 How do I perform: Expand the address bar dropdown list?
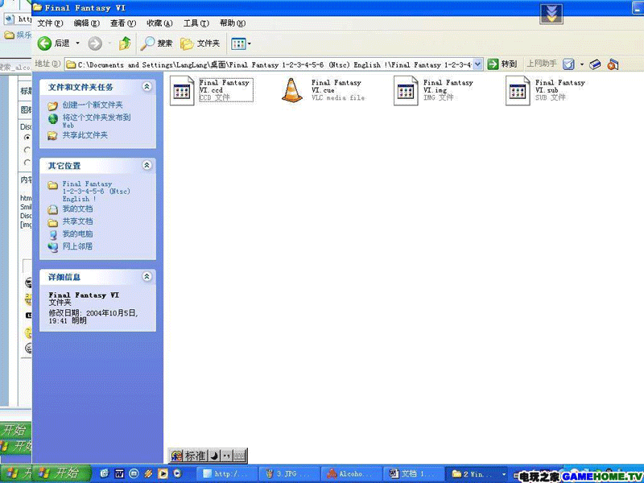pyautogui.click(x=477, y=64)
